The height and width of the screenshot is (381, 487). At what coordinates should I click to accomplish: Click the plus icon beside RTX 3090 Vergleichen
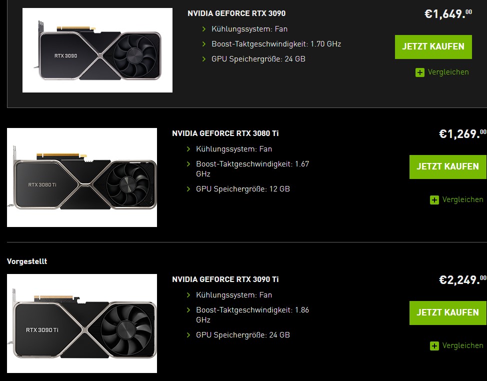point(419,72)
